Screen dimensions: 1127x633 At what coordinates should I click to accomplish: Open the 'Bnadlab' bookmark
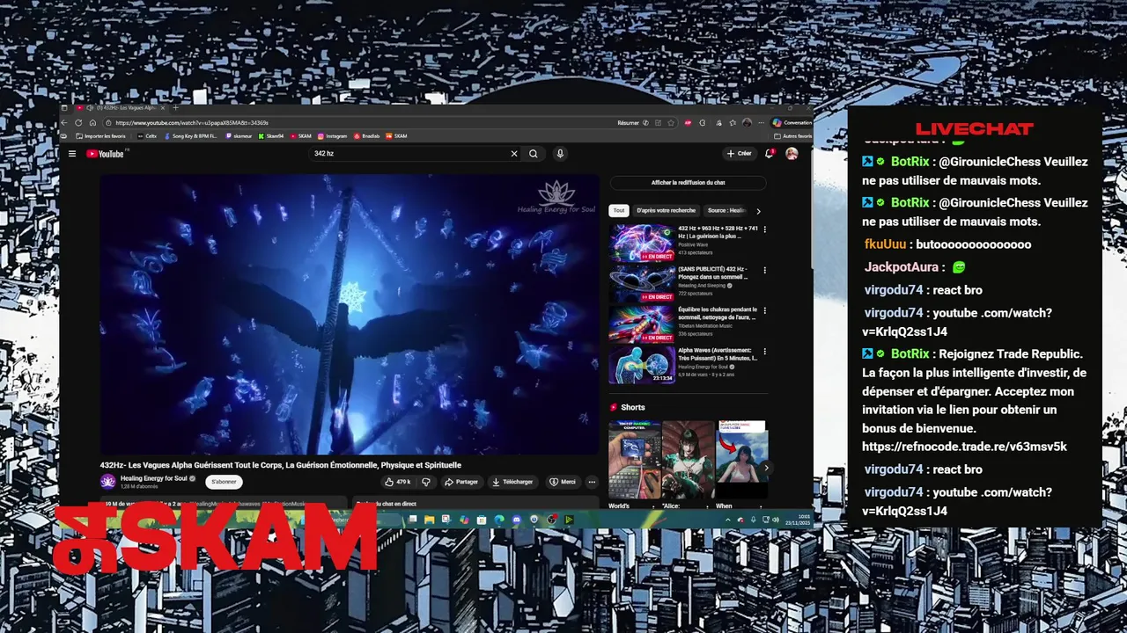point(366,136)
